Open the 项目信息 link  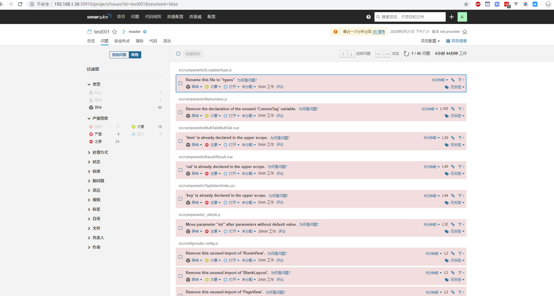(456, 41)
